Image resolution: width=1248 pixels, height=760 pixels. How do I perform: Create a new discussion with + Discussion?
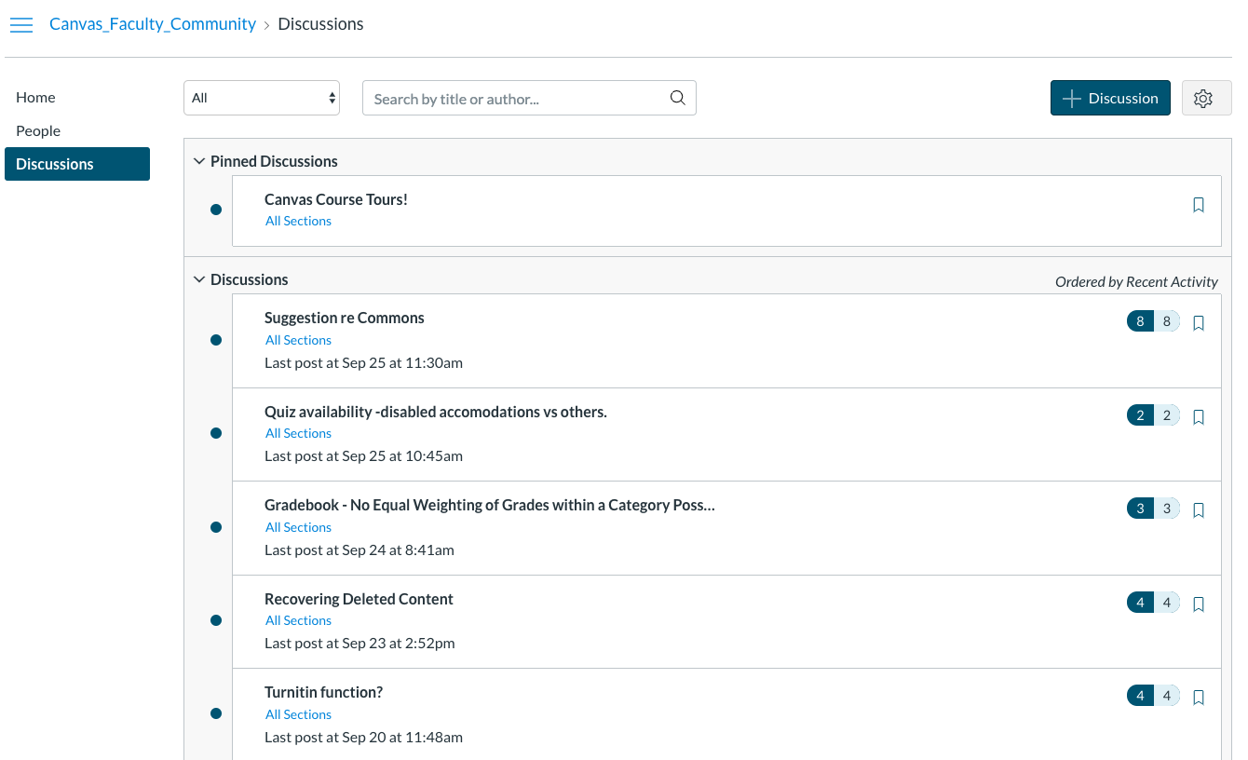pyautogui.click(x=1110, y=98)
